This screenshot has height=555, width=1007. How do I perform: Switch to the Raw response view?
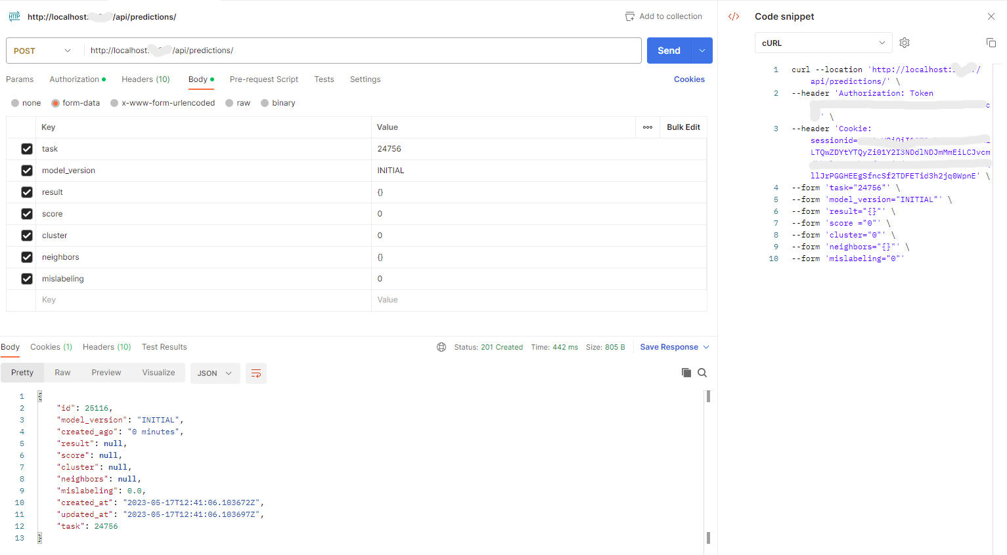click(x=62, y=372)
